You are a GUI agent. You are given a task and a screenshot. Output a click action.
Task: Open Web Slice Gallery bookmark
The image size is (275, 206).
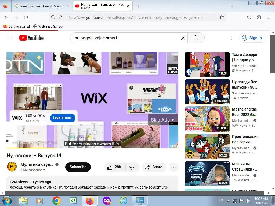pos(48,27)
